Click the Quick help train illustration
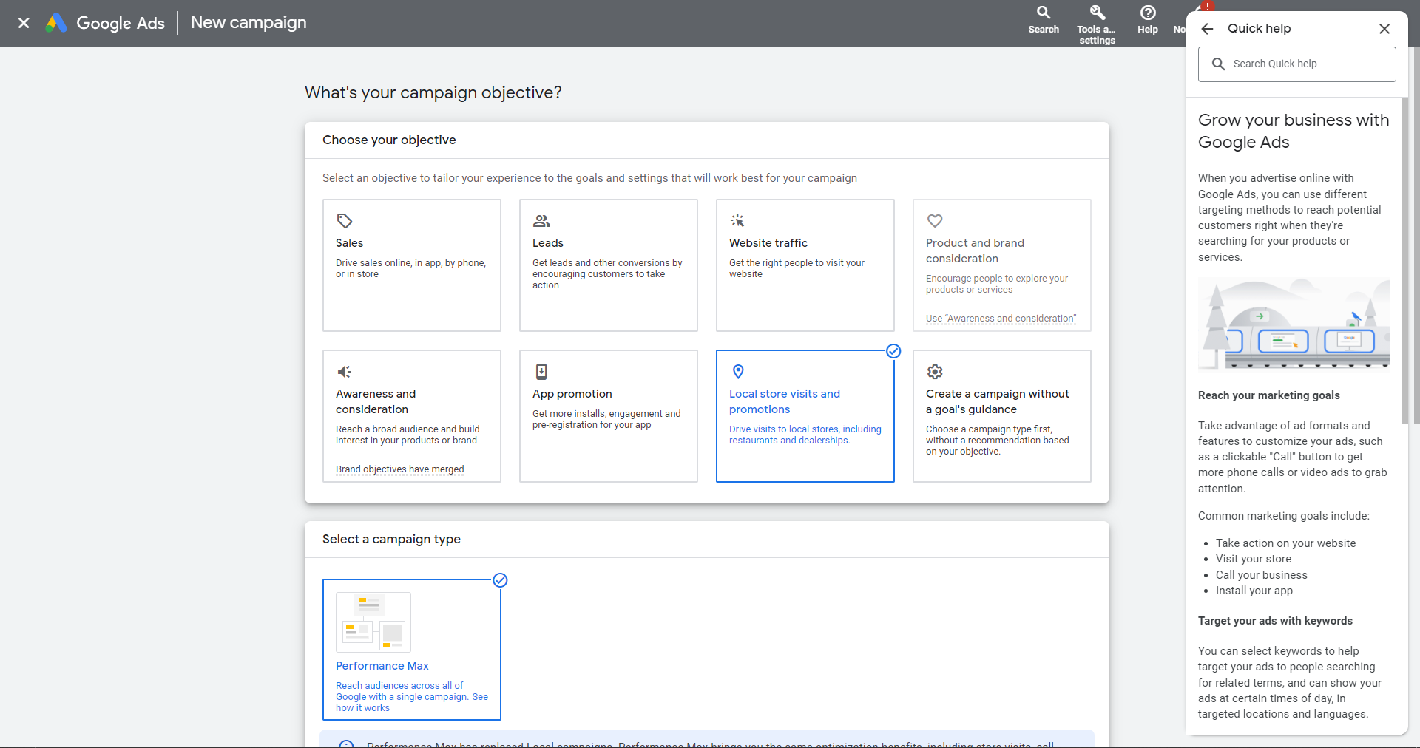Screen dimensions: 1420x748 coord(1294,323)
